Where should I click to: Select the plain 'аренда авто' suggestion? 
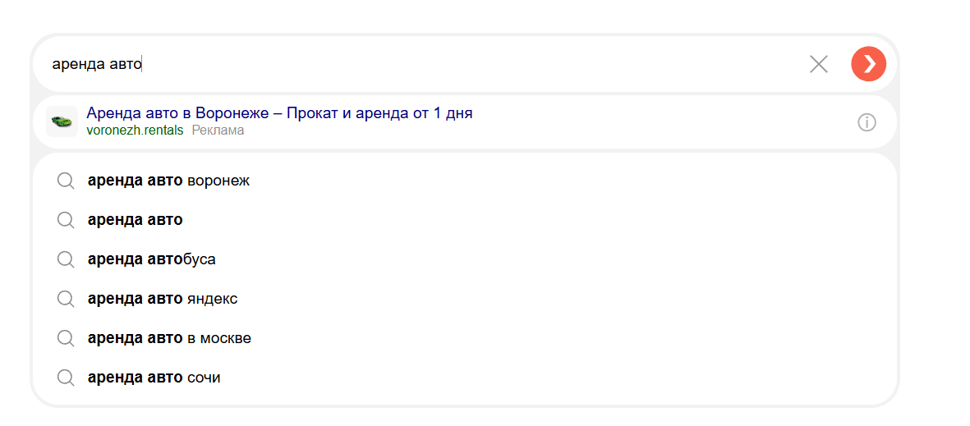click(464, 219)
